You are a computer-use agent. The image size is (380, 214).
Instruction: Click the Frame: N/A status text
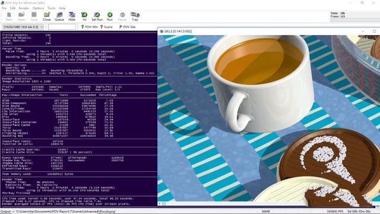(338, 16)
